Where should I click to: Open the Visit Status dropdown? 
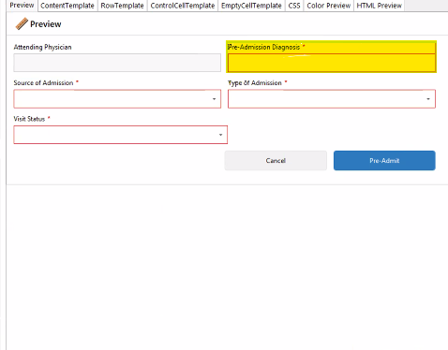click(x=120, y=135)
